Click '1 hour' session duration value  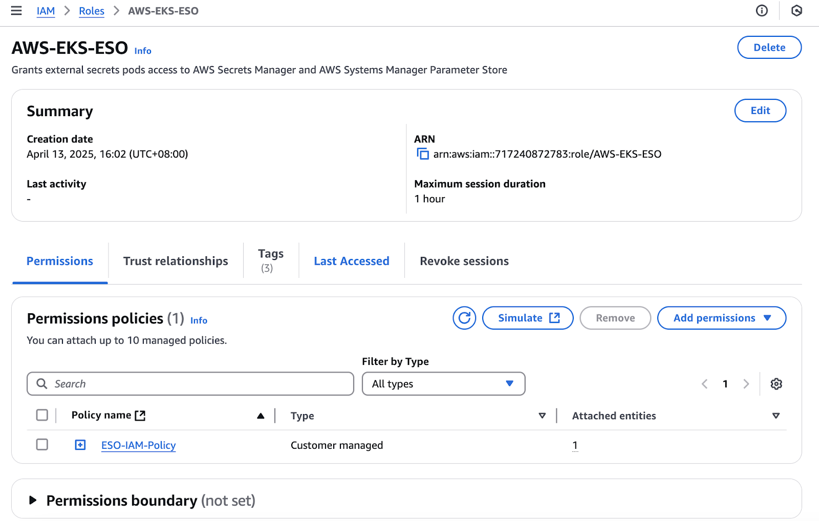(429, 199)
